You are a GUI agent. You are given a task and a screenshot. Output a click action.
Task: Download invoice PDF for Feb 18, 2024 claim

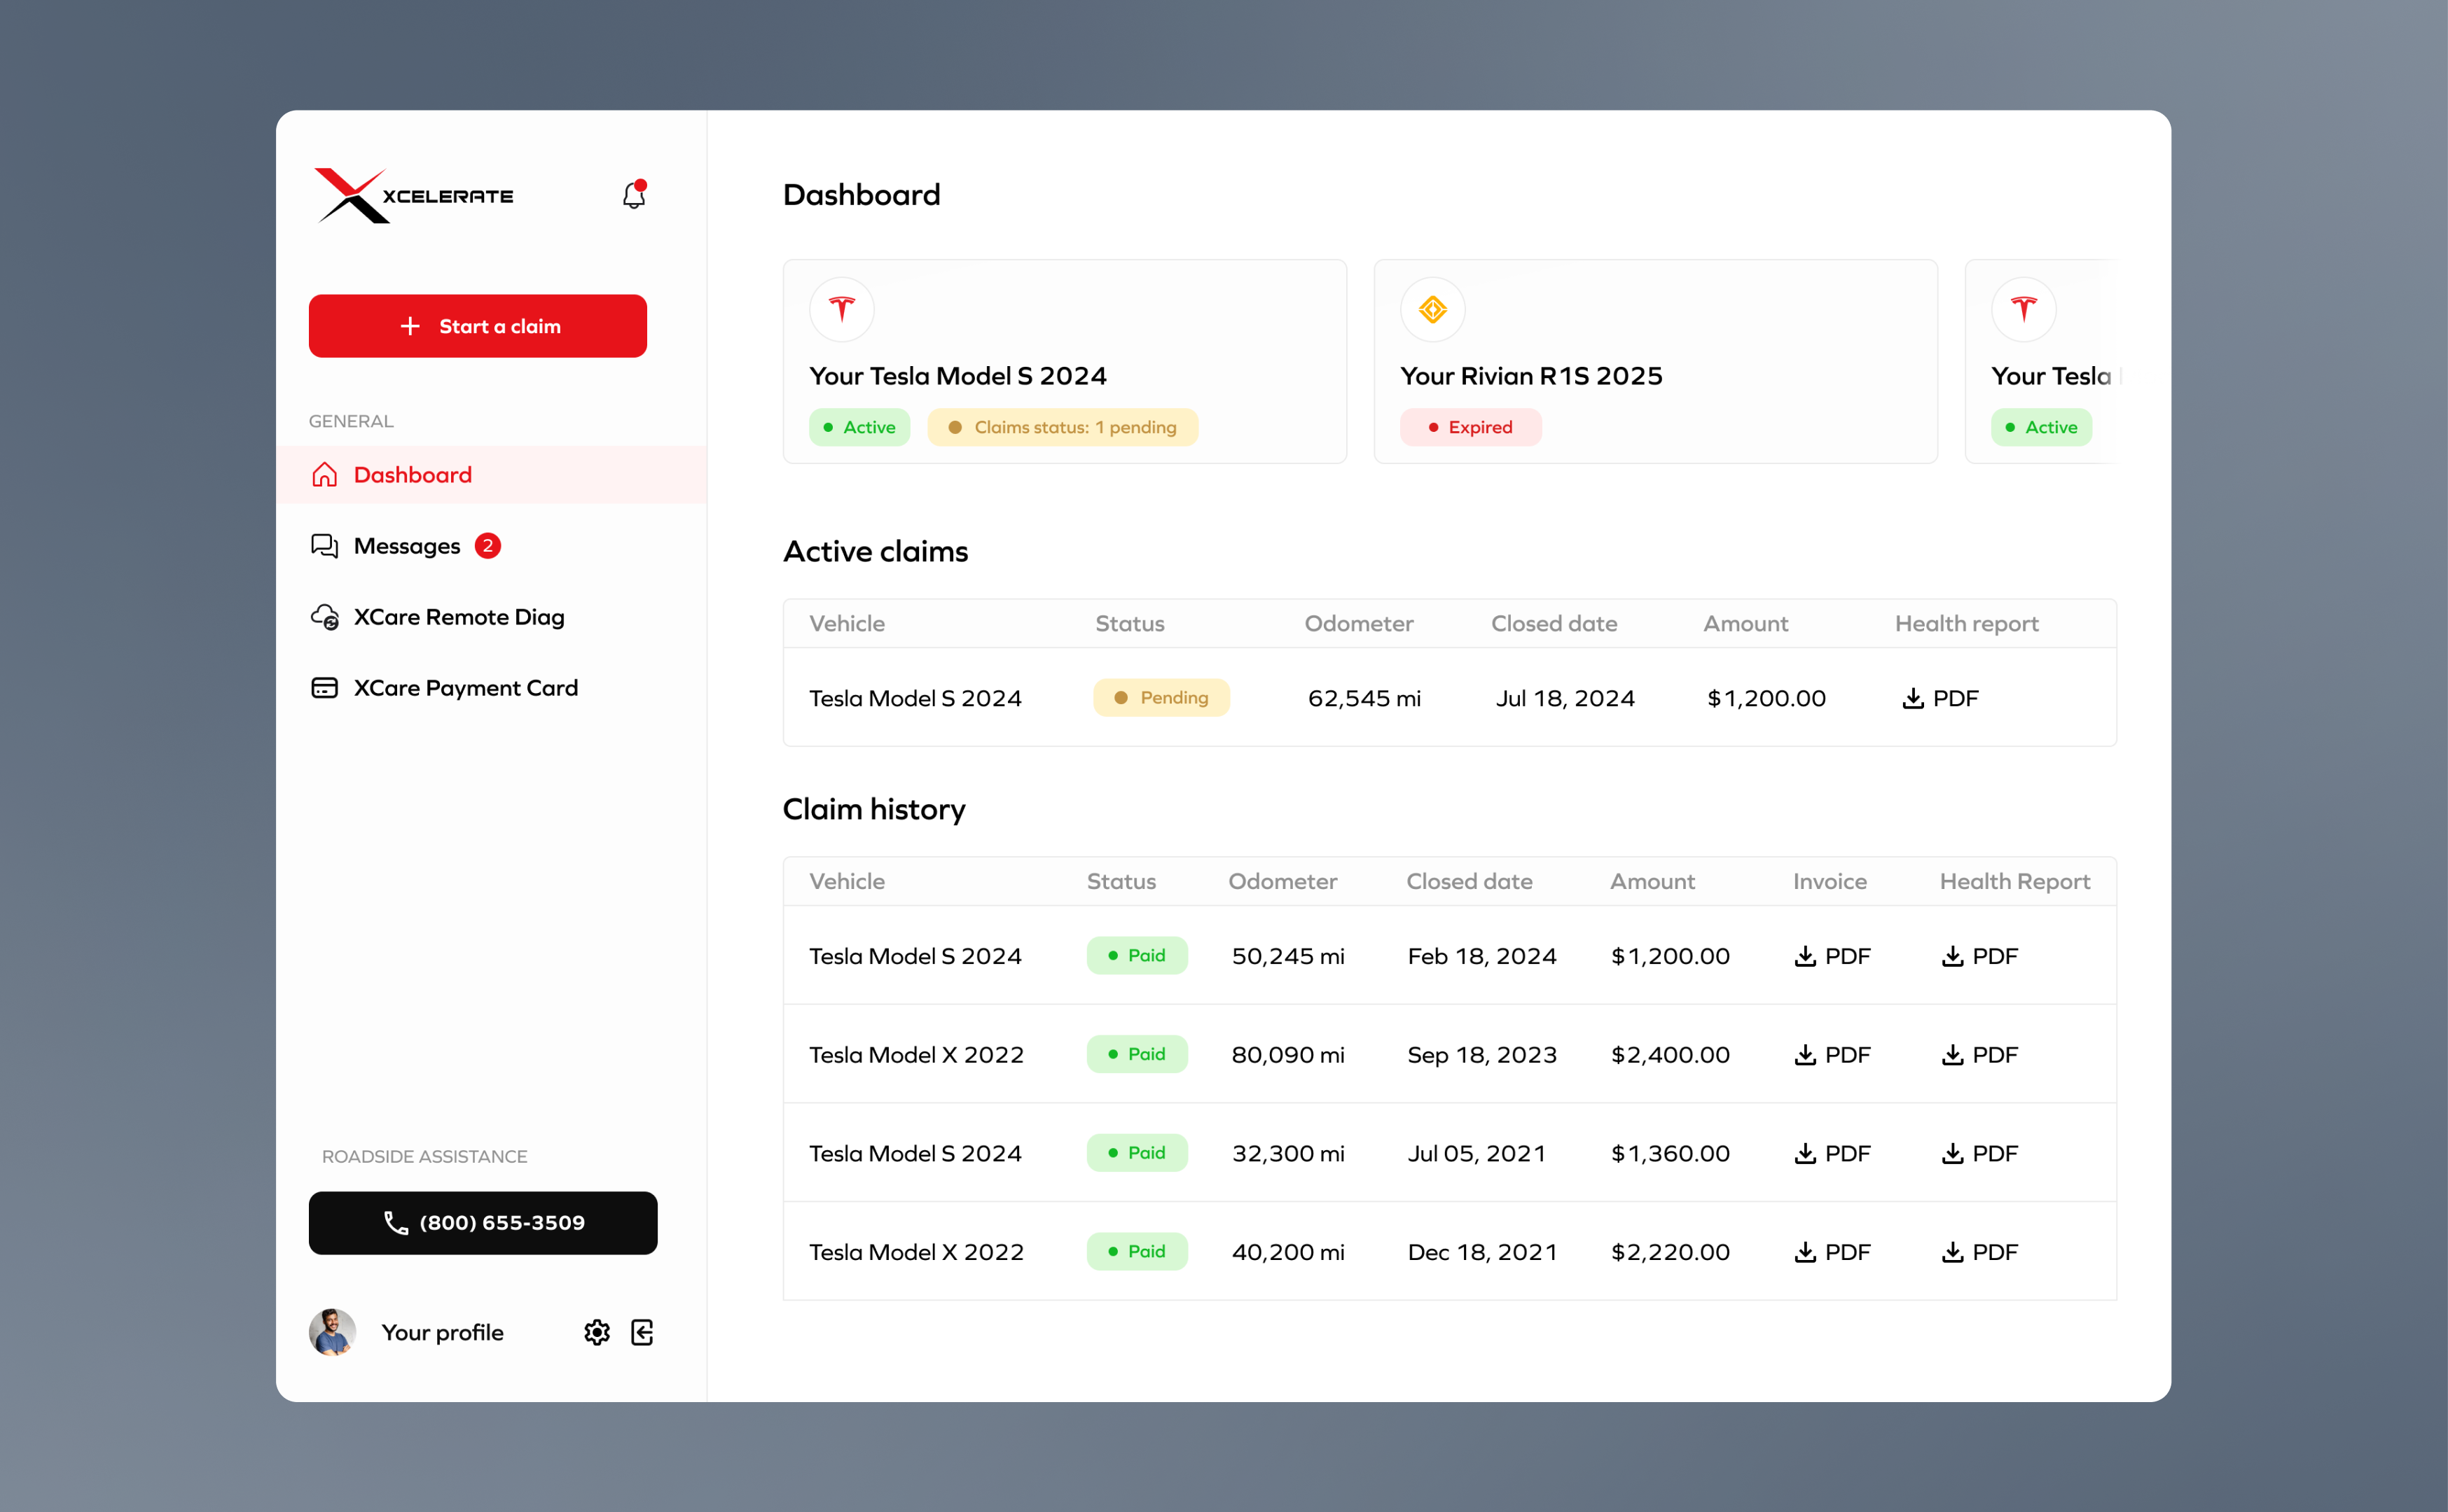point(1832,956)
